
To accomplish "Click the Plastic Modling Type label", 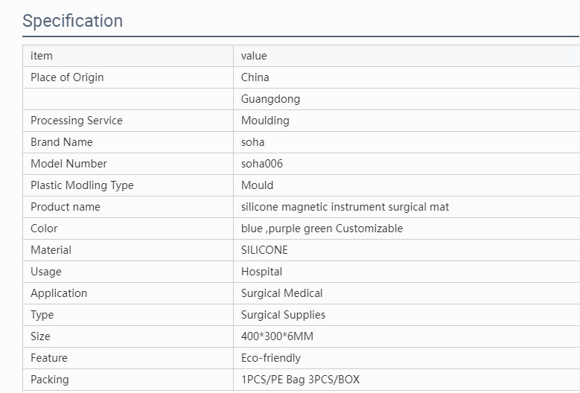I will (x=82, y=185).
